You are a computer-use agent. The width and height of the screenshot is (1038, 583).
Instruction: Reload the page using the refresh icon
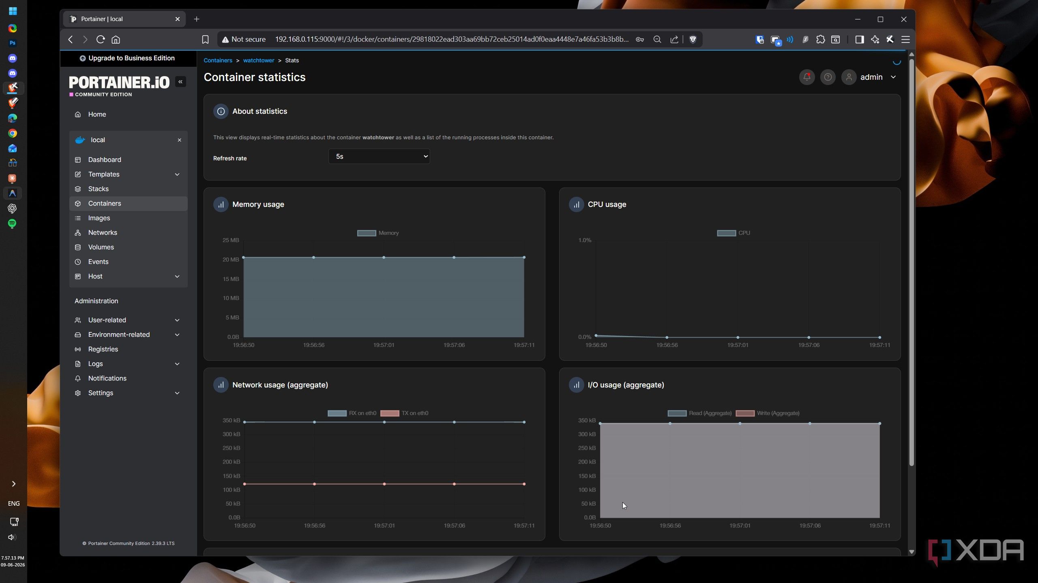click(101, 39)
